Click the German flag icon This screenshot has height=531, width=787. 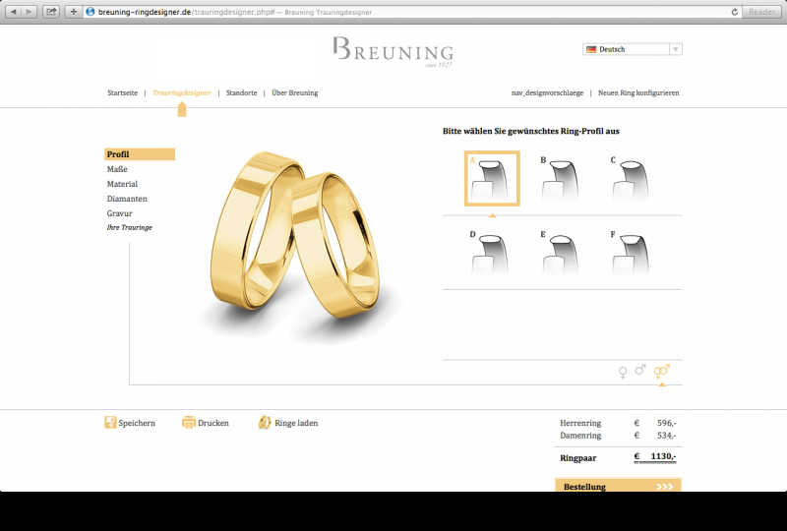(591, 49)
